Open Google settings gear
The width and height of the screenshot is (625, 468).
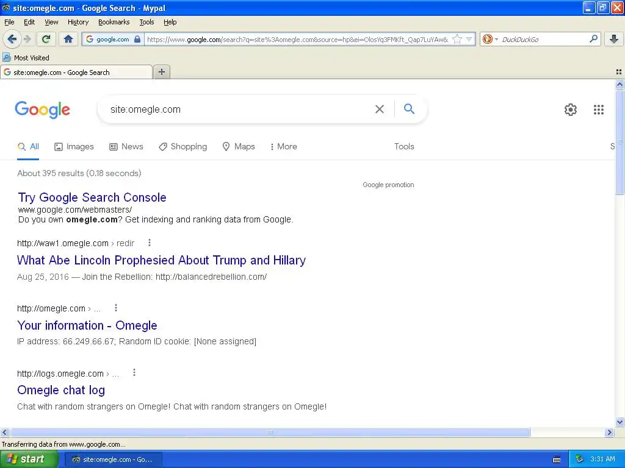[571, 110]
